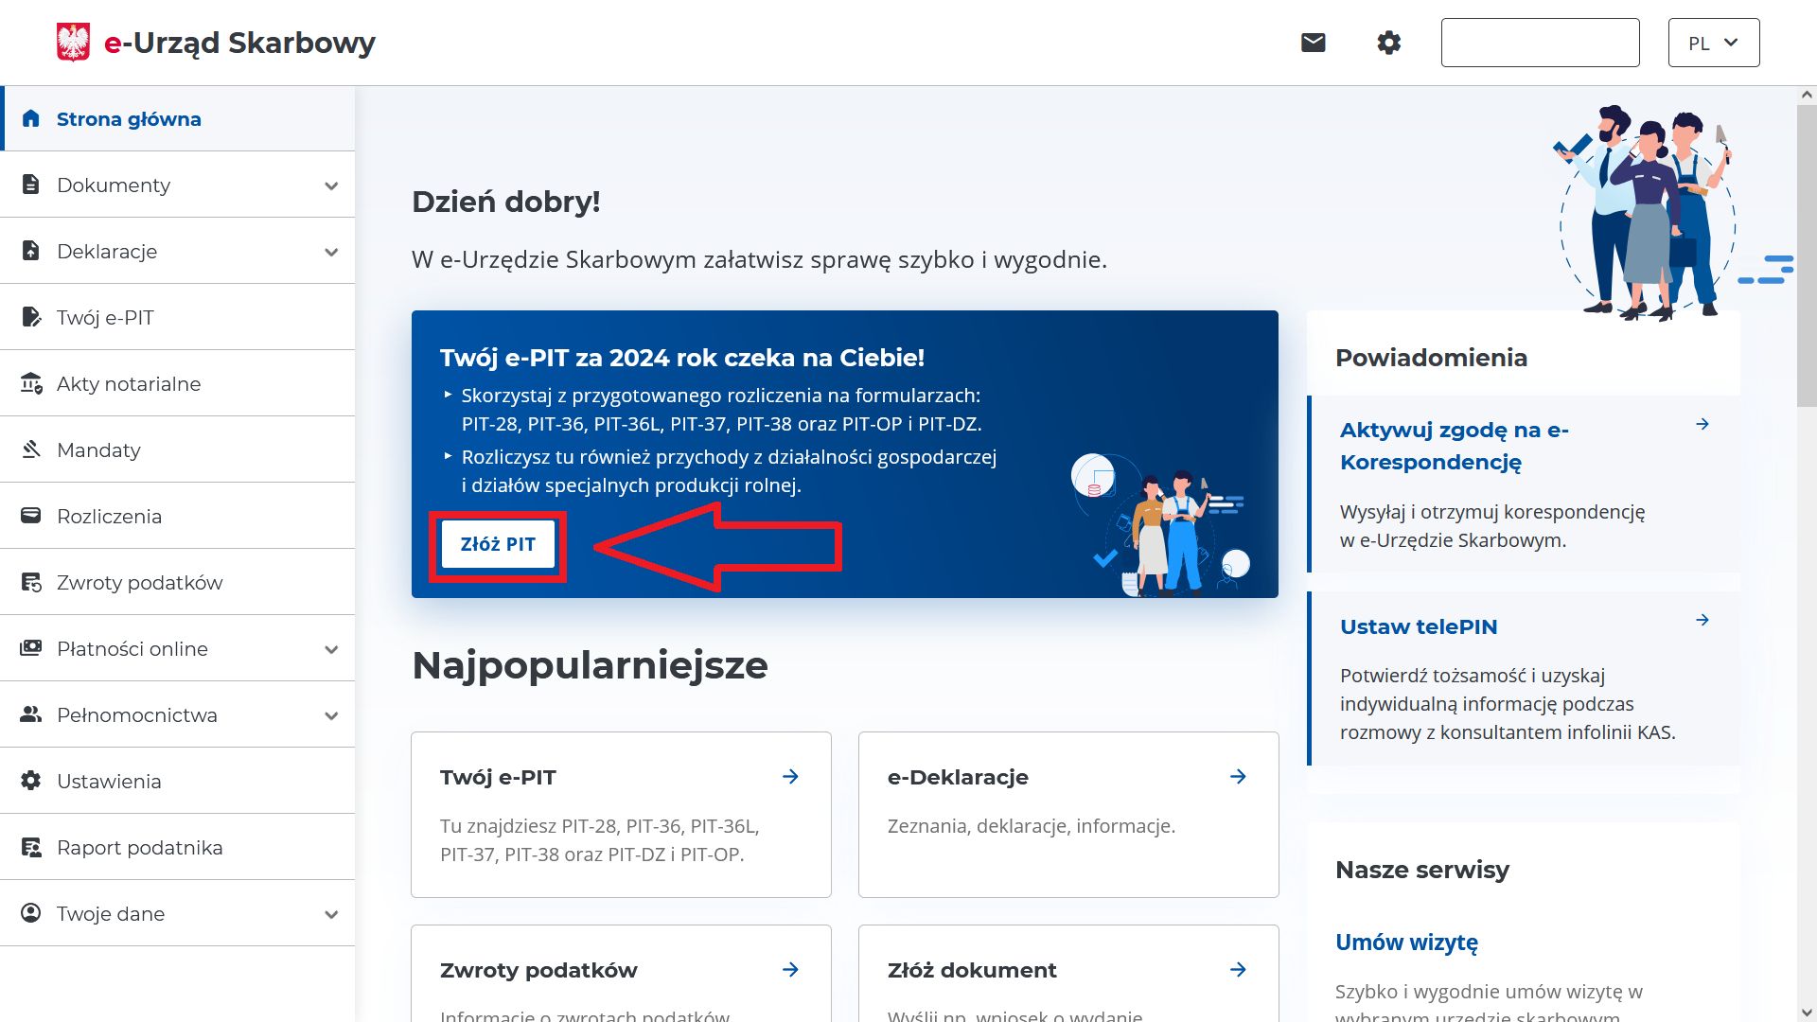Viewport: 1817px width, 1022px height.
Task: Click the Złóż PIT button
Action: [499, 544]
